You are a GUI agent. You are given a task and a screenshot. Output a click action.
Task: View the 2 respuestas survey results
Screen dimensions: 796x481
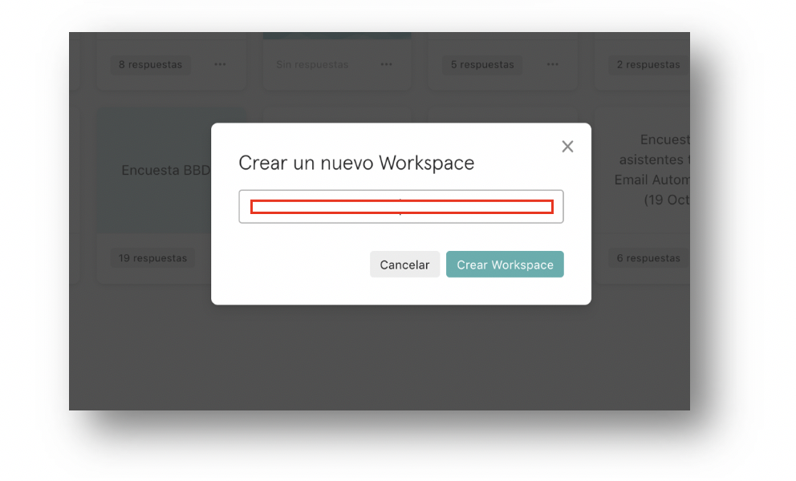coord(648,65)
